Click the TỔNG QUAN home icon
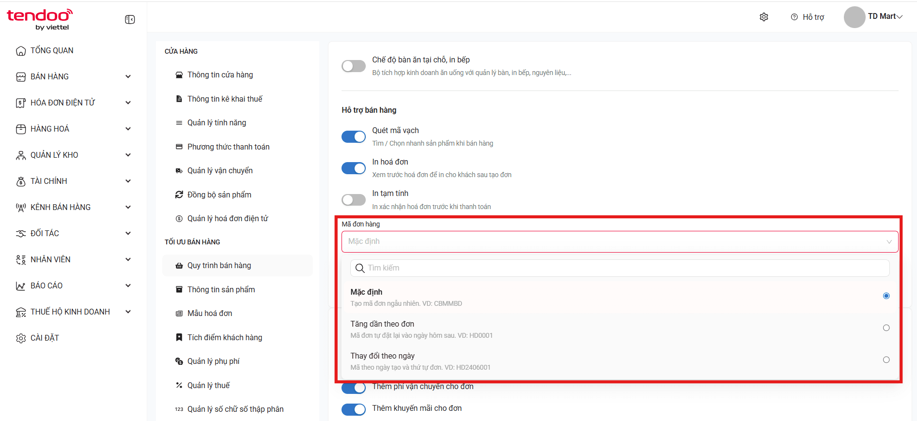This screenshot has height=421, width=917. tap(21, 51)
